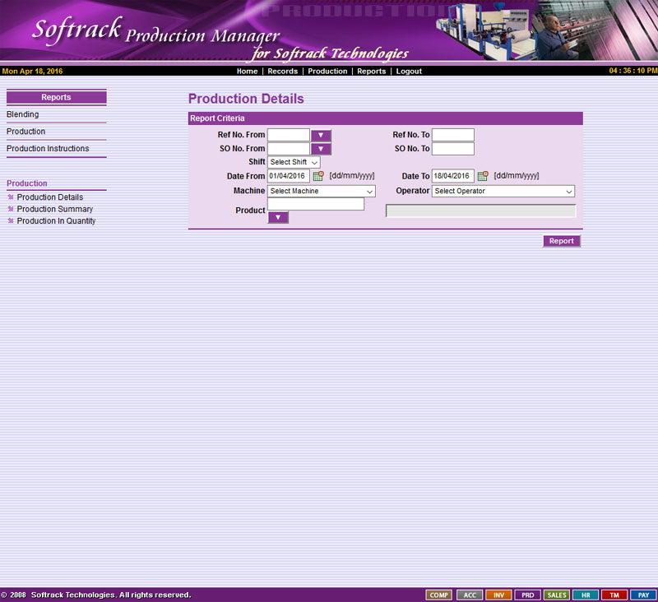This screenshot has height=602, width=658.
Task: Launch the PAY module icon
Action: pyautogui.click(x=644, y=595)
